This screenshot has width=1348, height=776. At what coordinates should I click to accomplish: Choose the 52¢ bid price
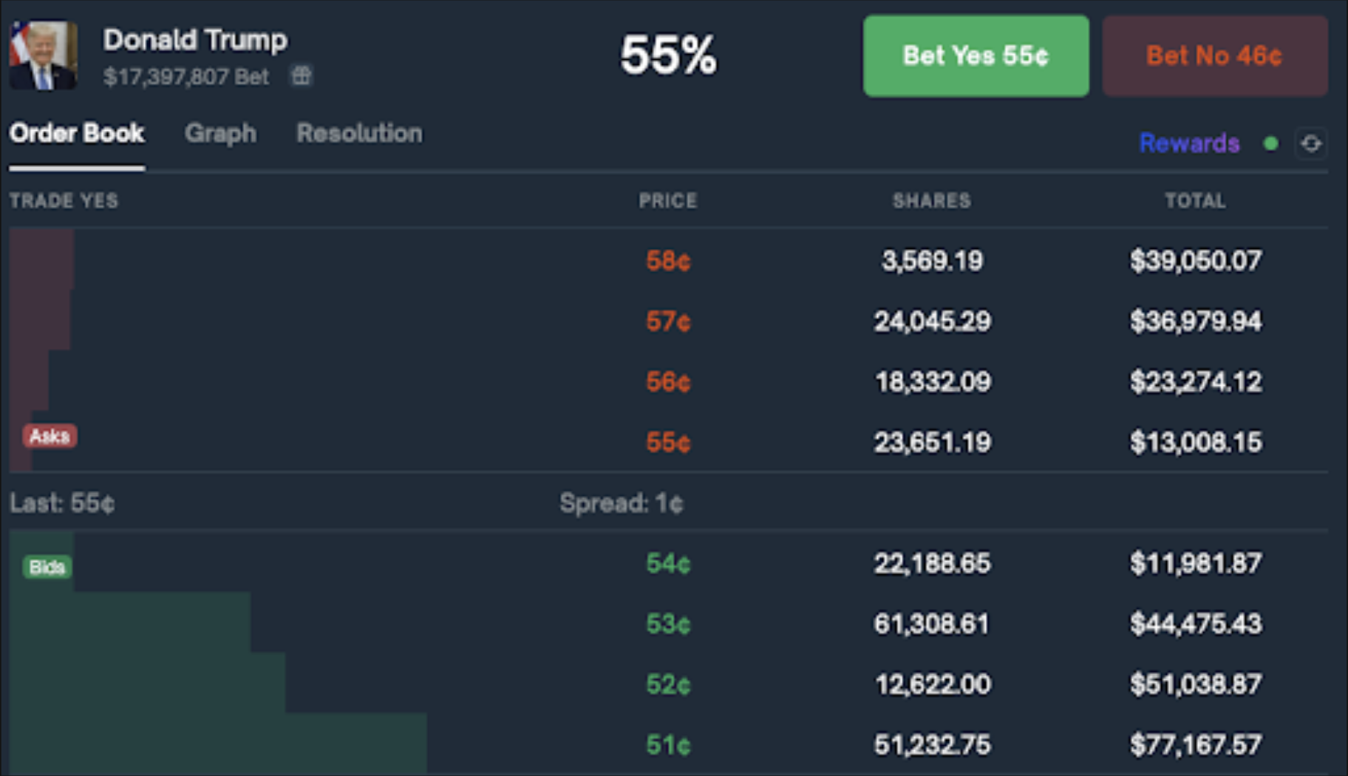click(x=668, y=684)
